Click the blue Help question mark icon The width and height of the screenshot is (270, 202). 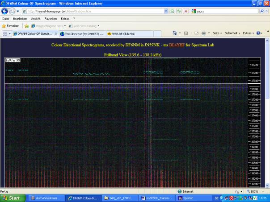[258, 33]
